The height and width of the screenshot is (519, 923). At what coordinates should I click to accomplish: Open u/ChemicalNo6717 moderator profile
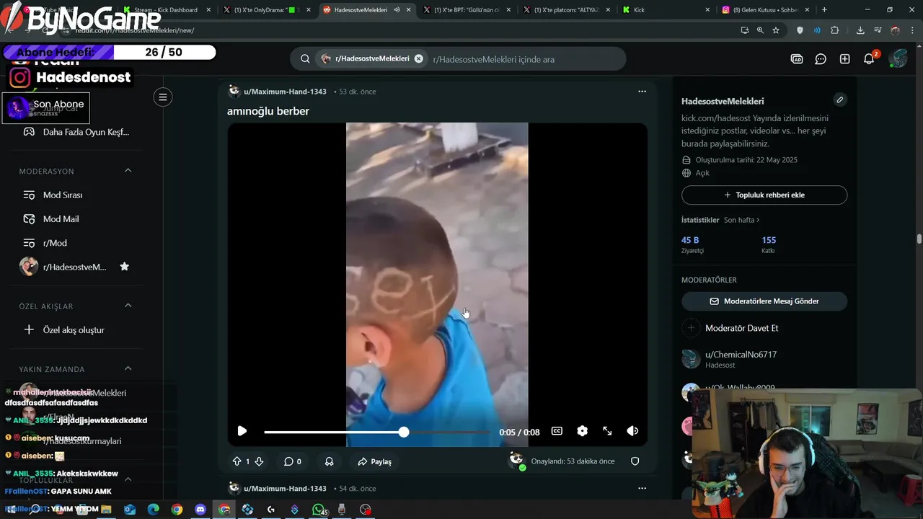pyautogui.click(x=741, y=355)
